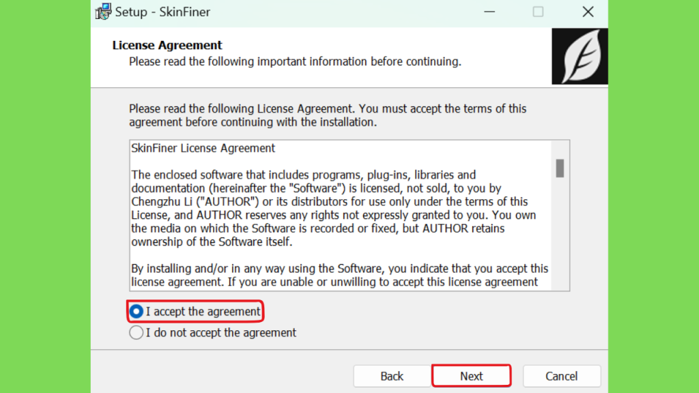699x393 pixels.
Task: Click the license text scrollbar thumb
Action: click(x=560, y=169)
